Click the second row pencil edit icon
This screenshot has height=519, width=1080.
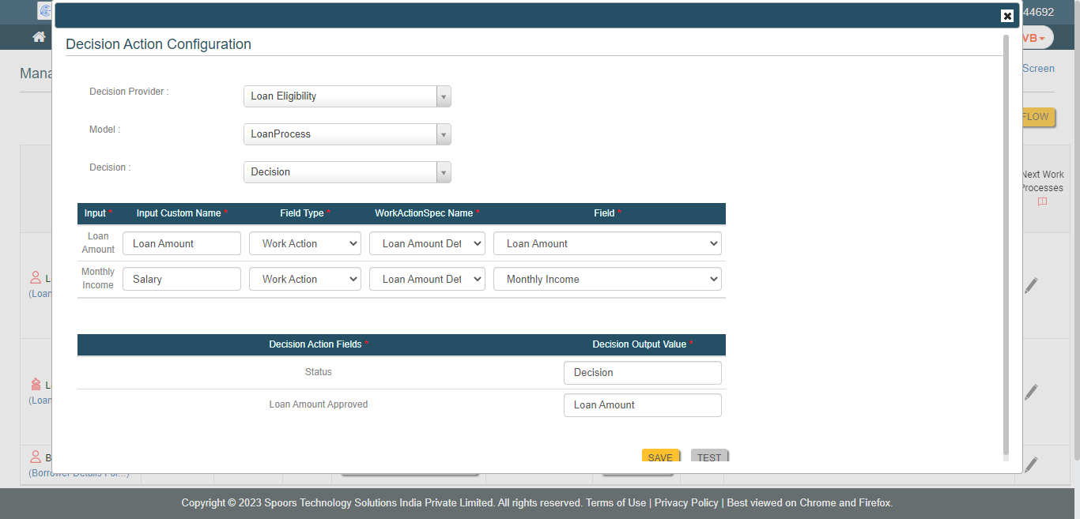[x=1031, y=392]
